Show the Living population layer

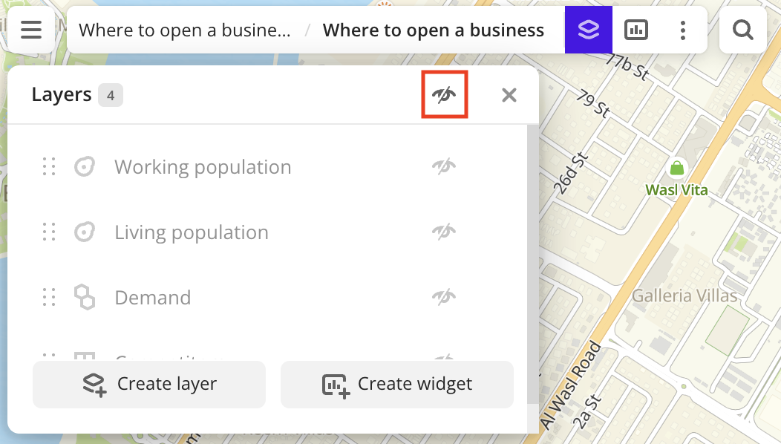click(x=444, y=232)
